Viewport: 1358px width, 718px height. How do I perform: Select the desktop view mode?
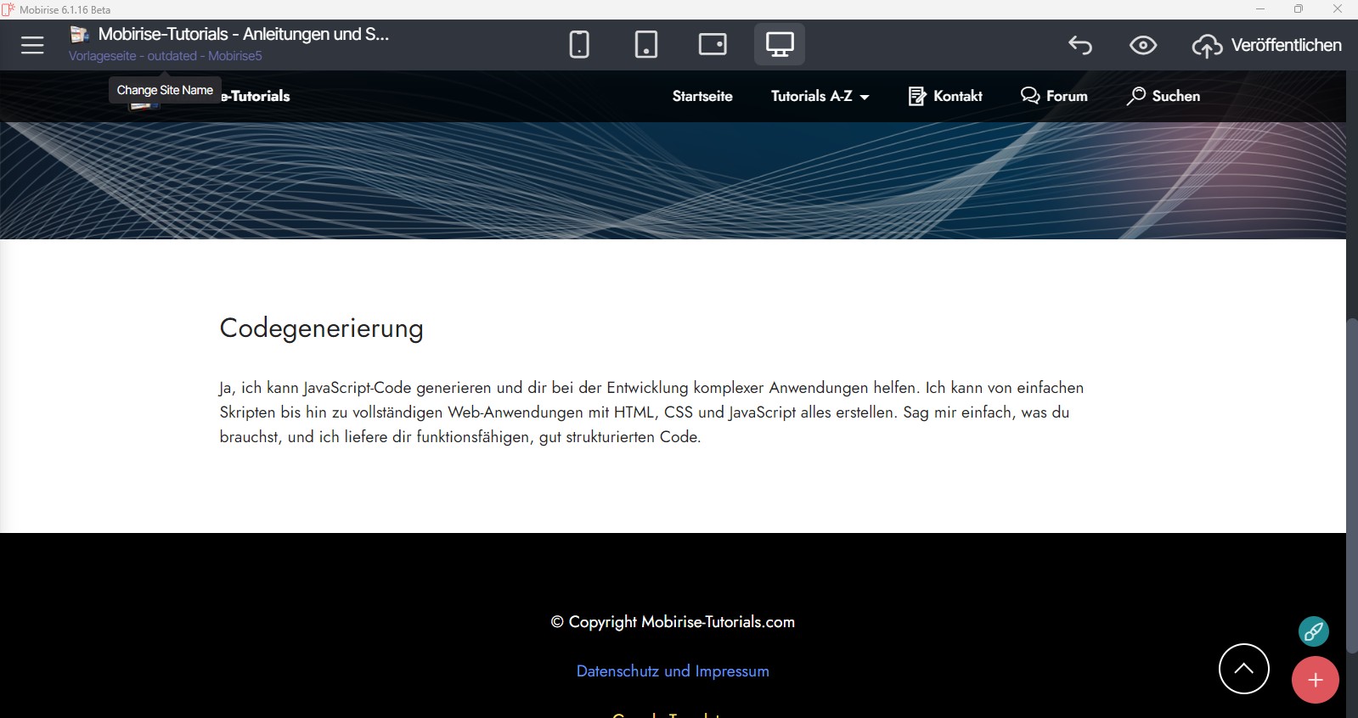coord(779,44)
